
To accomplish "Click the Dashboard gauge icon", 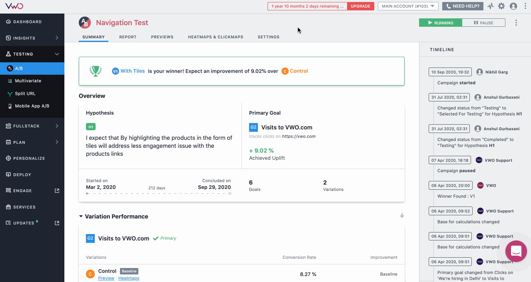I will point(8,22).
